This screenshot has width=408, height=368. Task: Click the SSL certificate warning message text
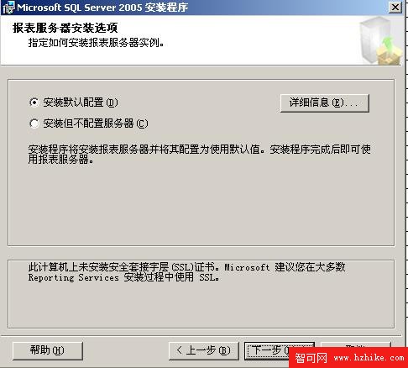click(187, 272)
